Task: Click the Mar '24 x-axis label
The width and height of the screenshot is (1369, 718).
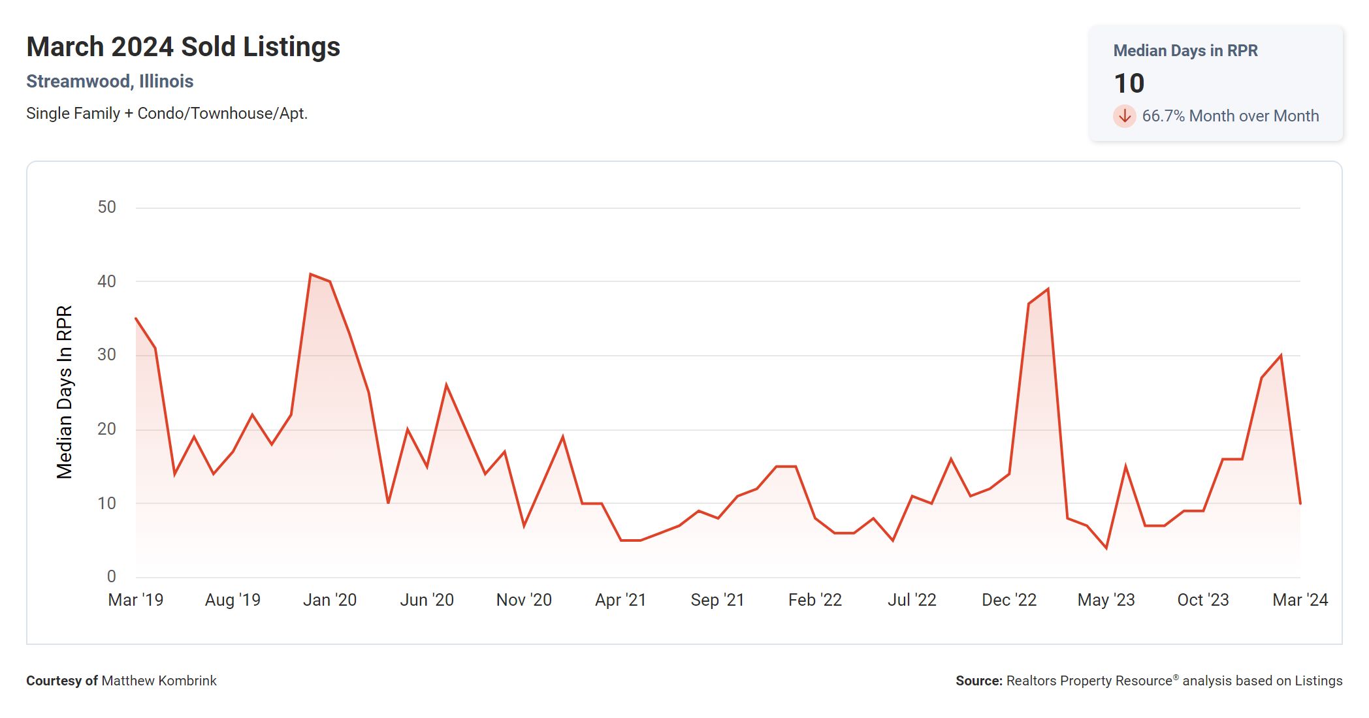Action: tap(1300, 600)
